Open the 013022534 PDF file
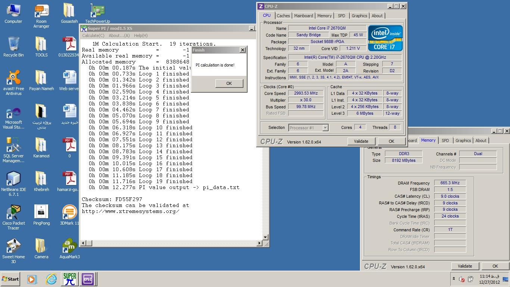The height and width of the screenshot is (287, 510). (69, 47)
